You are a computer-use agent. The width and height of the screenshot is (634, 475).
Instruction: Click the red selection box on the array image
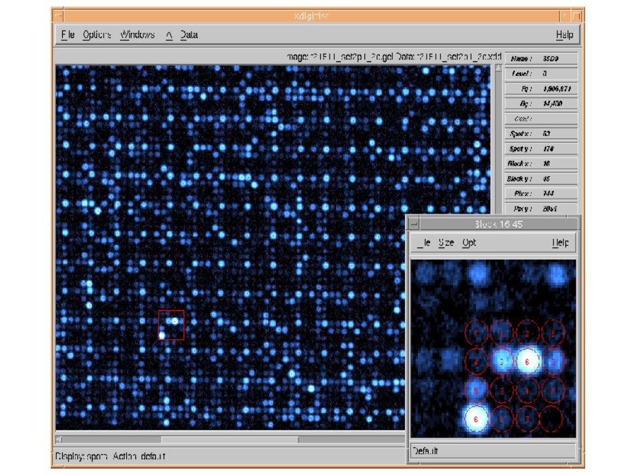pyautogui.click(x=171, y=325)
